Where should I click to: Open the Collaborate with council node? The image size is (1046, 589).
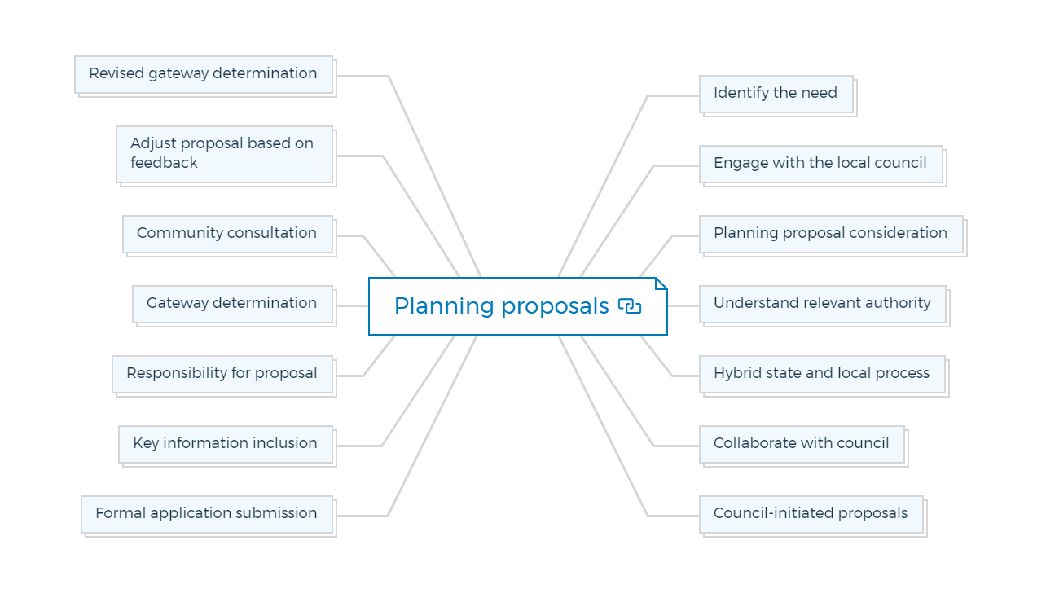(802, 444)
